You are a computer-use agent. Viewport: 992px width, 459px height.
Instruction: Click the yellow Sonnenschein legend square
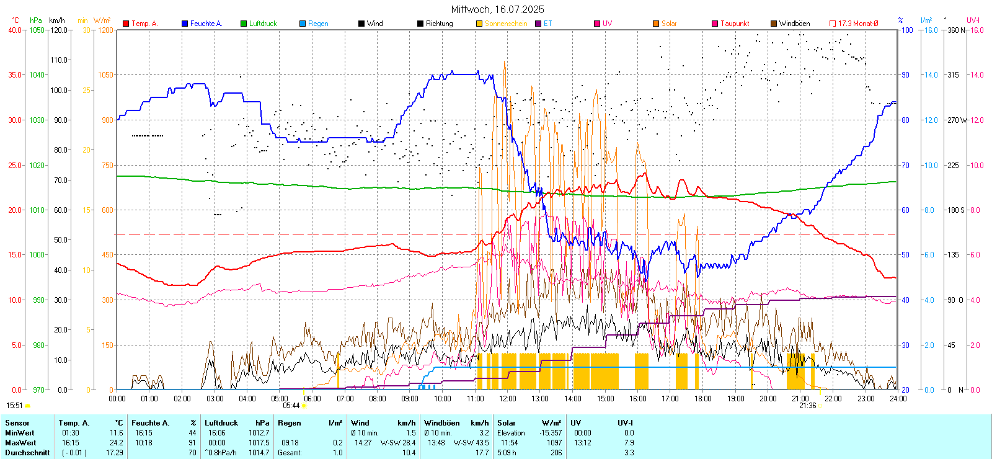click(x=479, y=24)
